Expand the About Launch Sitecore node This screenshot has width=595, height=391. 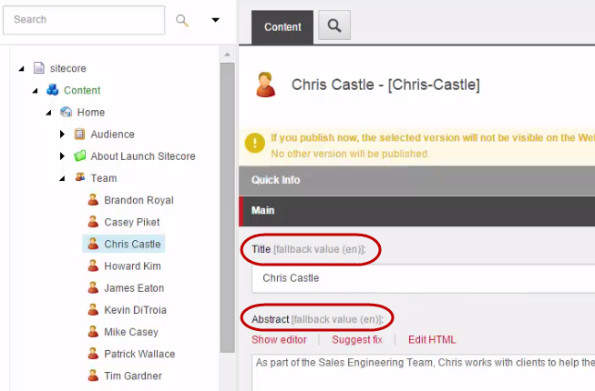pos(62,156)
